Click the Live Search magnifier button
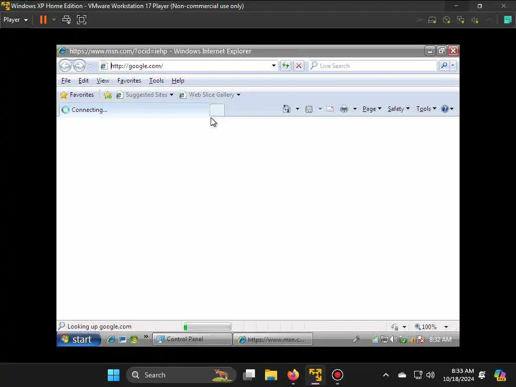 pyautogui.click(x=444, y=66)
